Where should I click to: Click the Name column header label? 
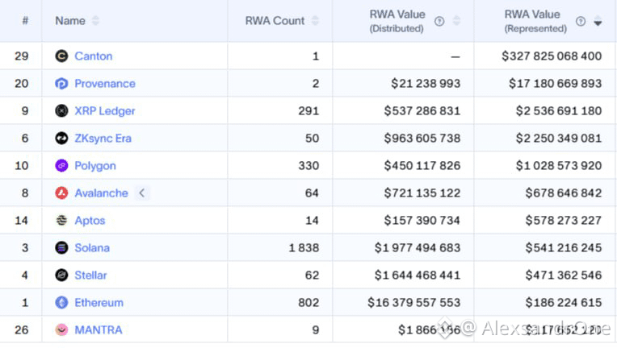pos(70,21)
